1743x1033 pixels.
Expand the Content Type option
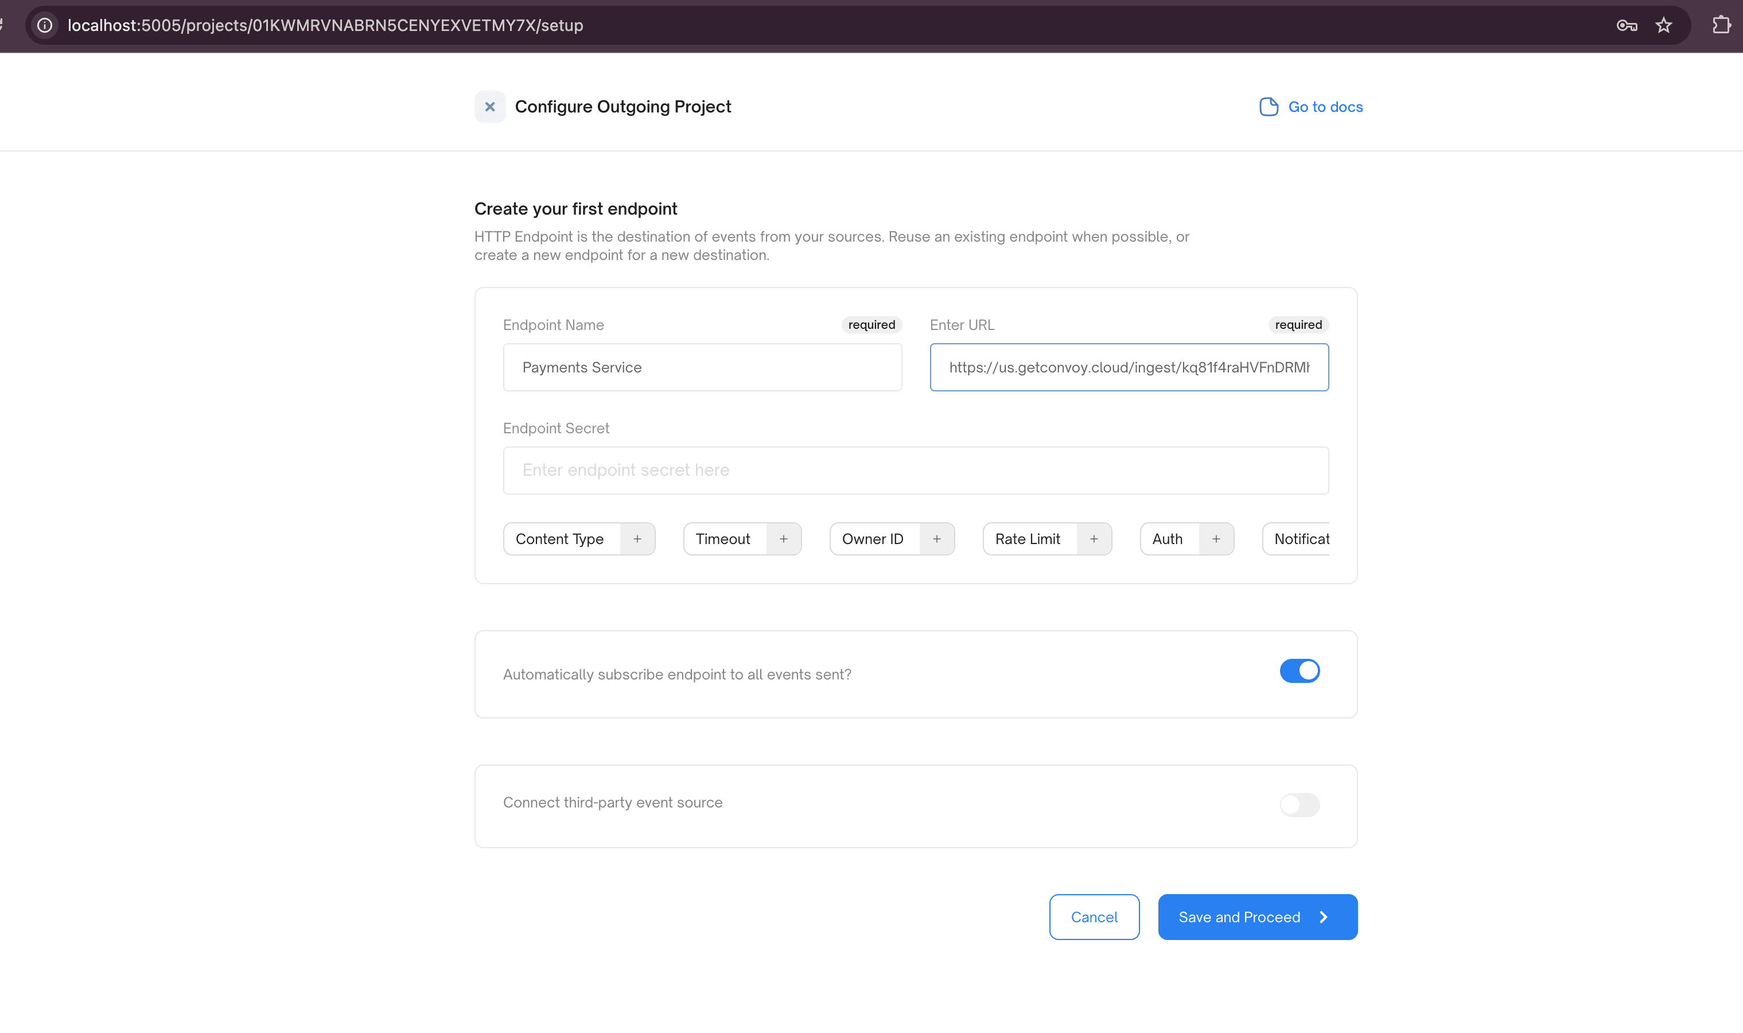pos(579,539)
